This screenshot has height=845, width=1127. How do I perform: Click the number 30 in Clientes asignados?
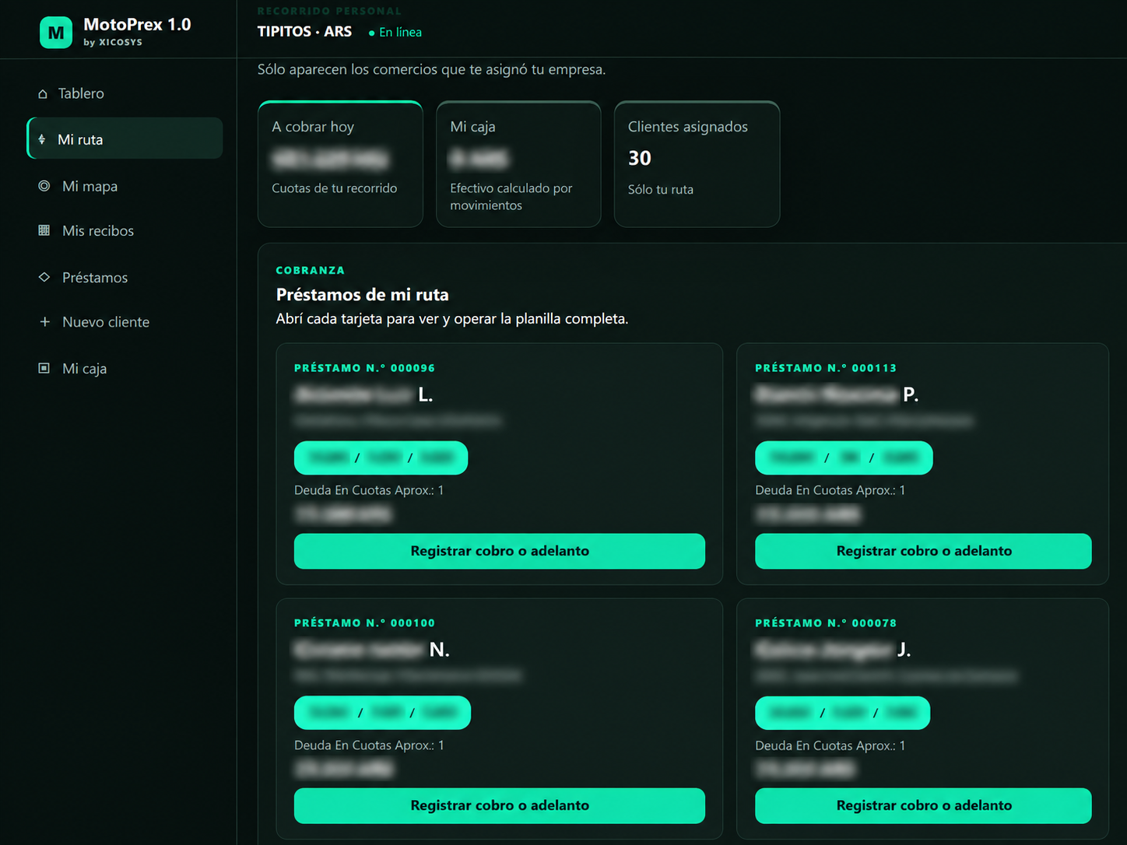(x=640, y=158)
